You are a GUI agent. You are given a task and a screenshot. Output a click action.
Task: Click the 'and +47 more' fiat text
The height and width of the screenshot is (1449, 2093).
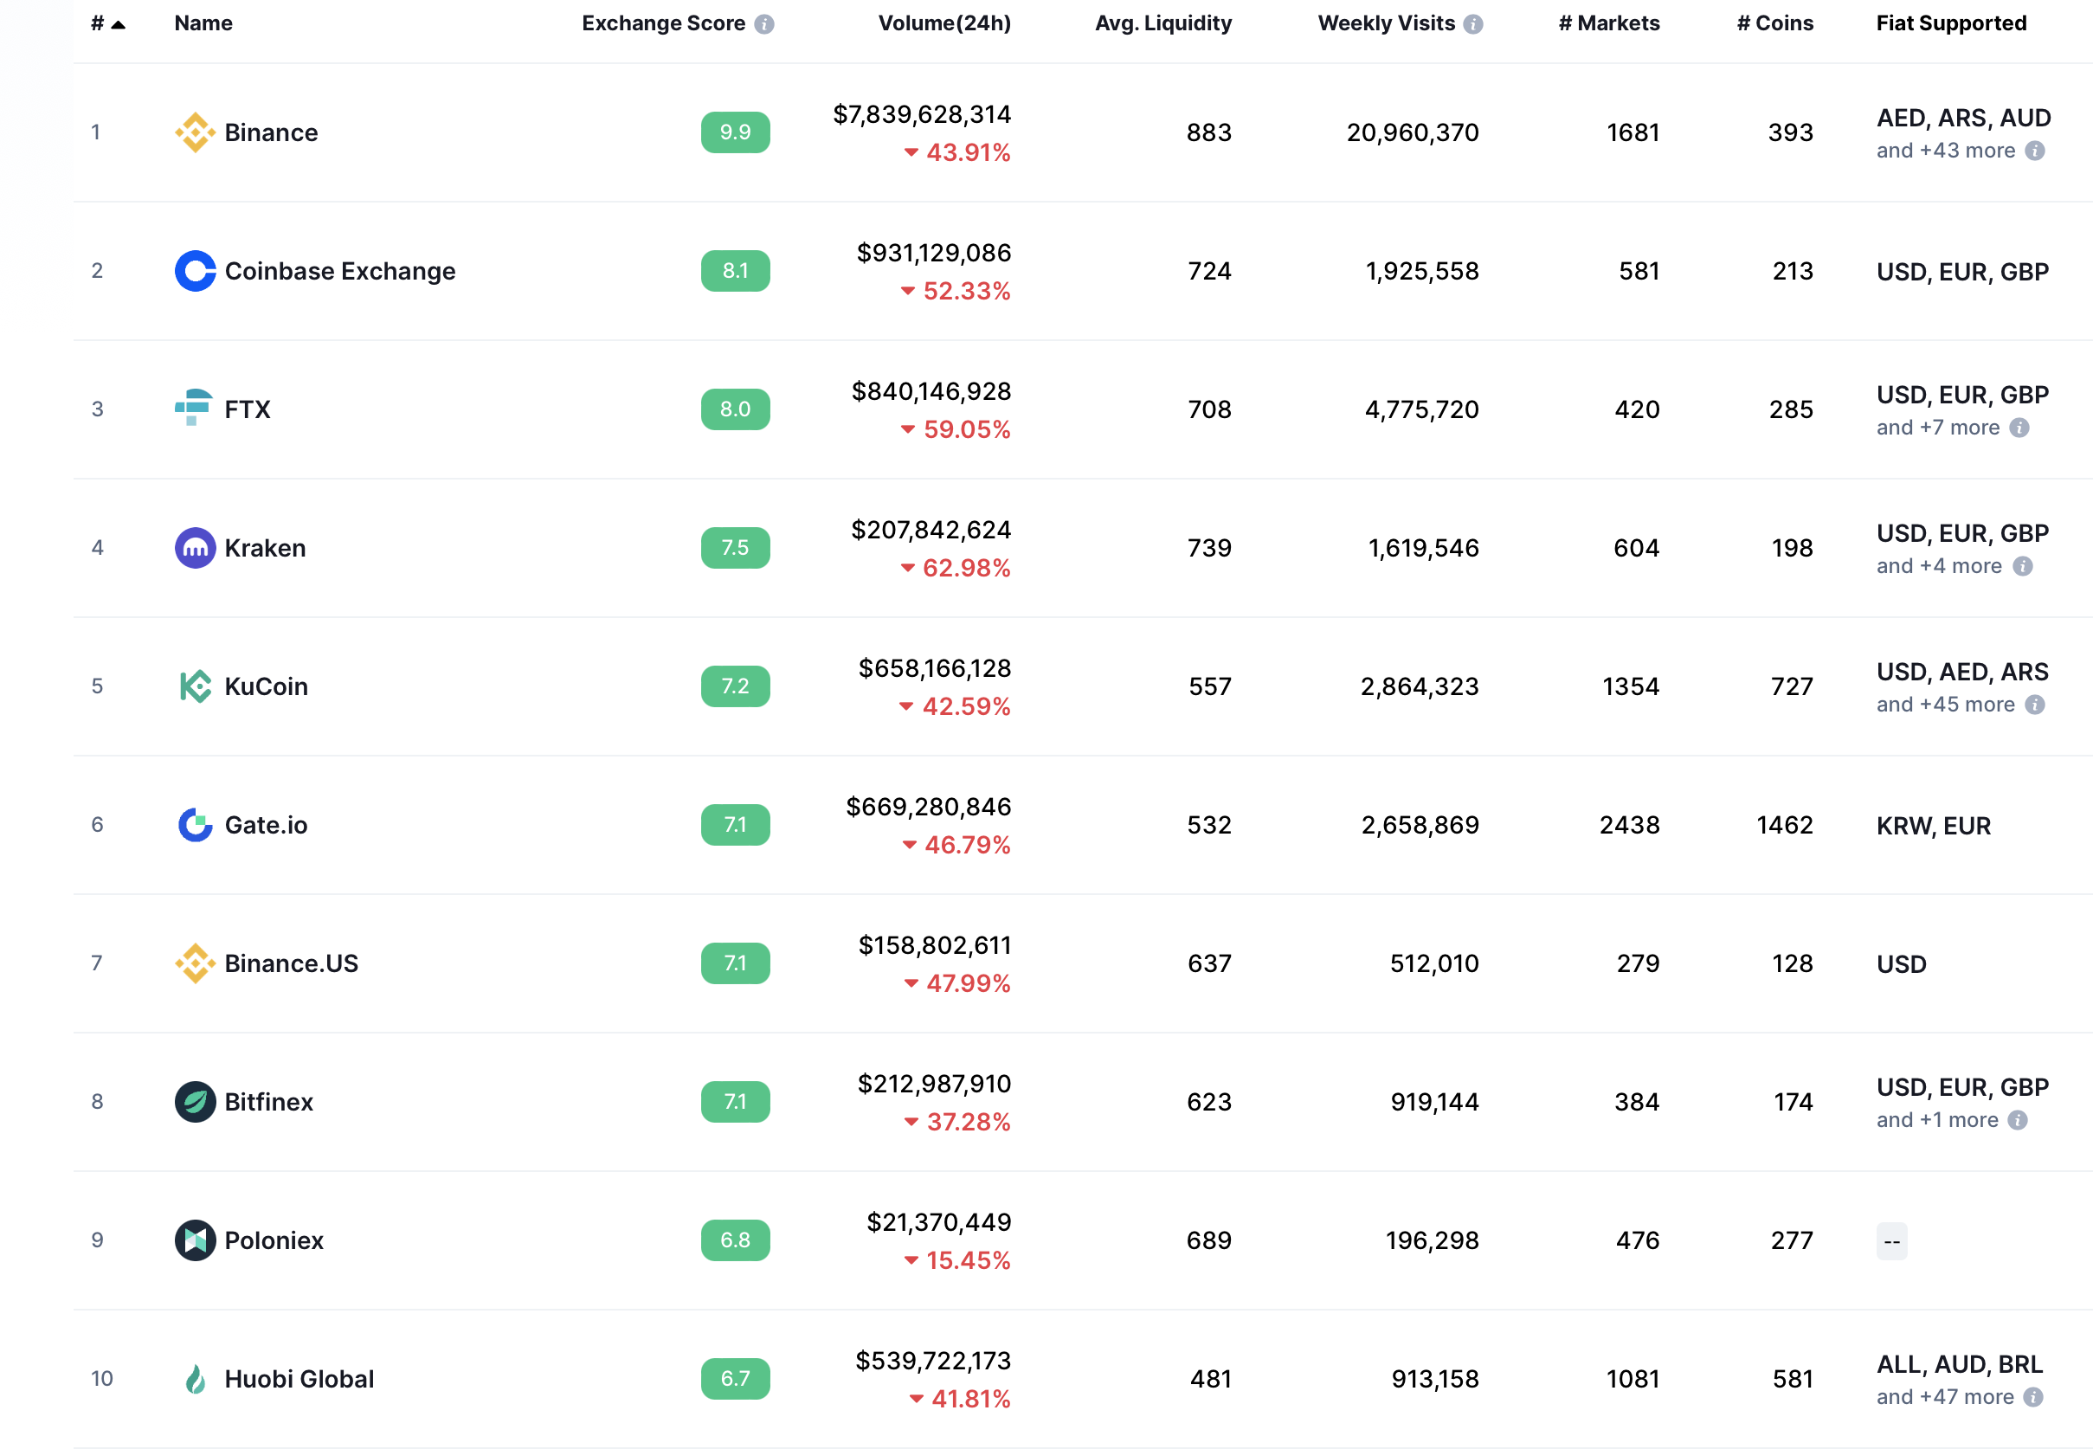(1945, 1397)
